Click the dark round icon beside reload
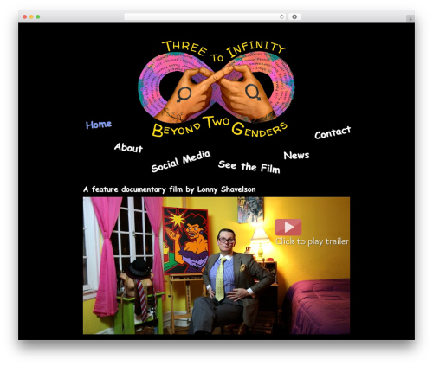 pos(294,16)
